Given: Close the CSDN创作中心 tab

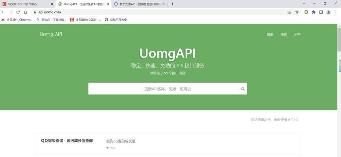Looking at the screenshot, I should (x=52, y=4).
